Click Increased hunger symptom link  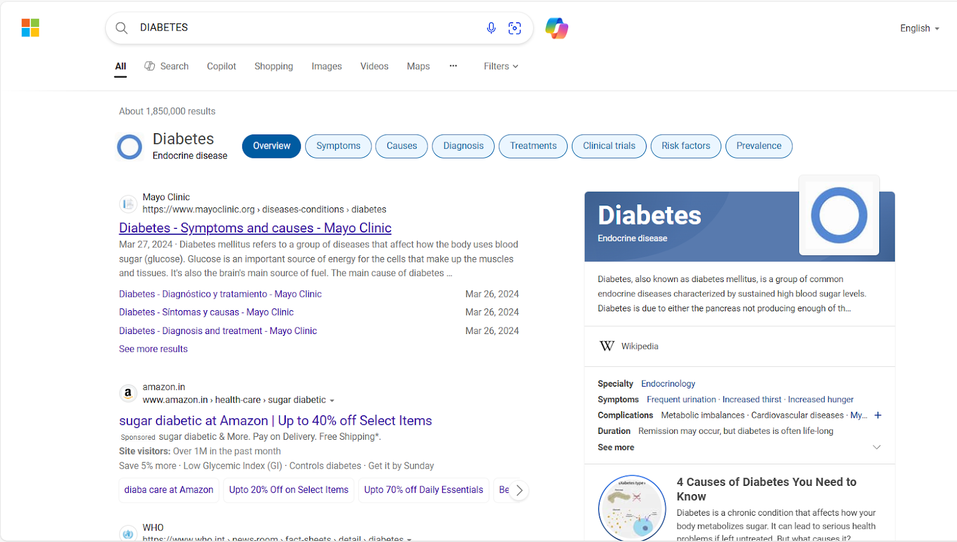821,399
